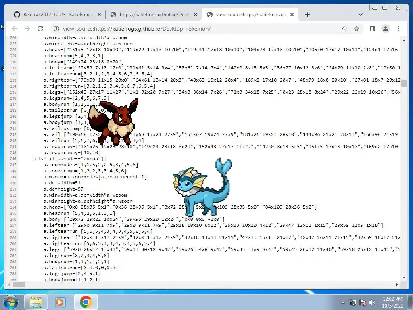Go back to the previous page
Image resolution: width=413 pixels, height=310 pixels.
(15, 29)
